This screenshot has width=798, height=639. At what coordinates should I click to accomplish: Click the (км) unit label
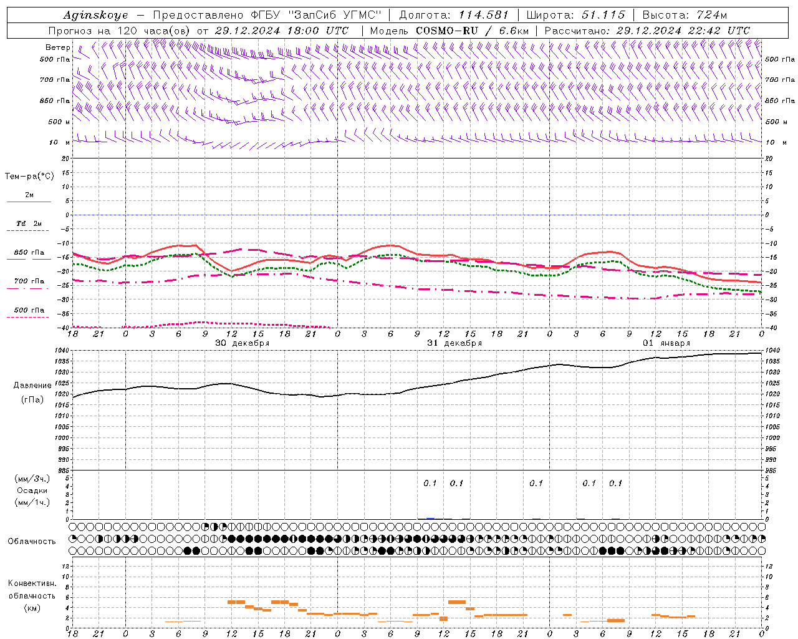pyautogui.click(x=32, y=608)
